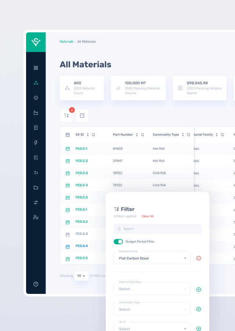Add the Material Subclass filter
Image resolution: width=235 pixels, height=331 pixels.
tap(199, 289)
